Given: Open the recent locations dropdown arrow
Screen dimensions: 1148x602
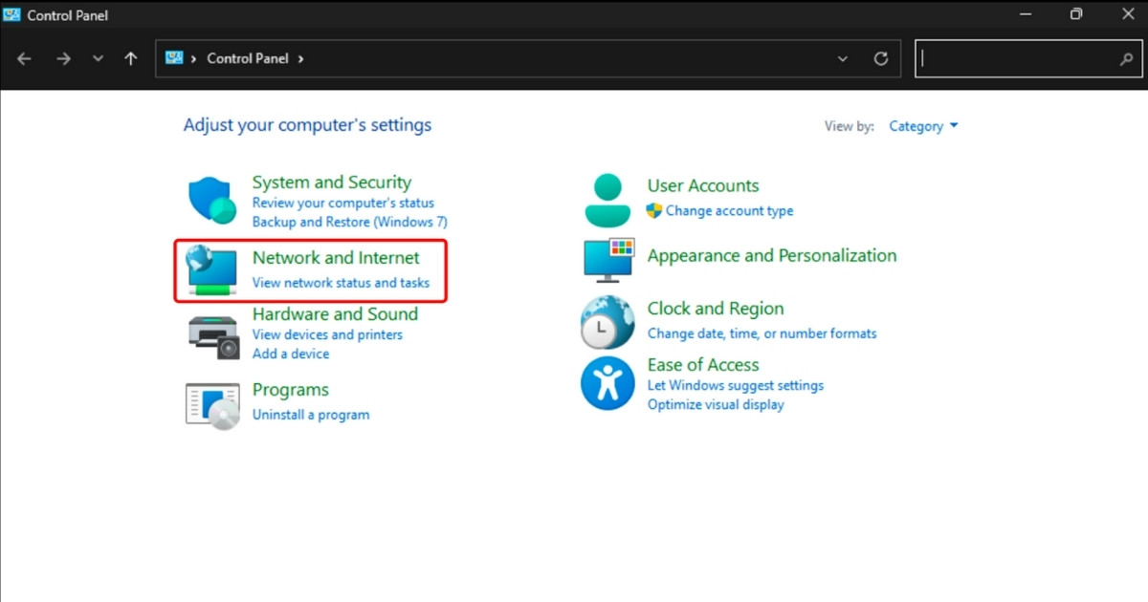Looking at the screenshot, I should (x=98, y=58).
